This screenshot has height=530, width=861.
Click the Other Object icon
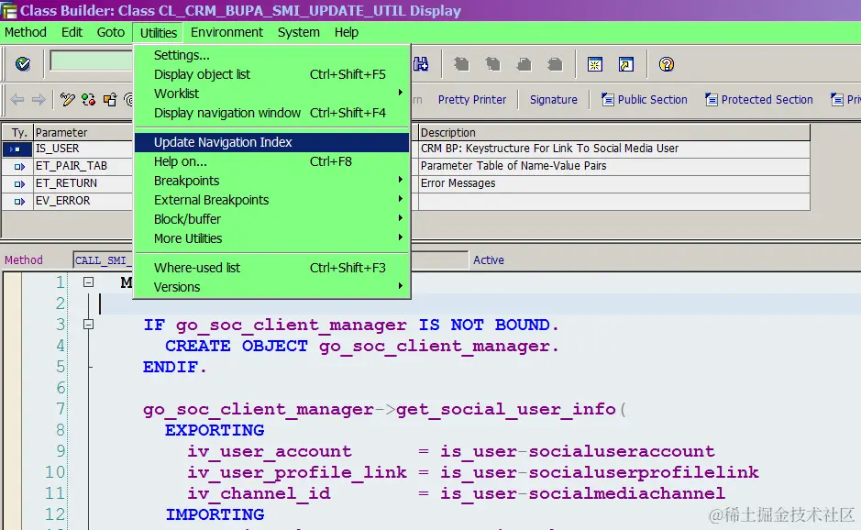(x=110, y=99)
